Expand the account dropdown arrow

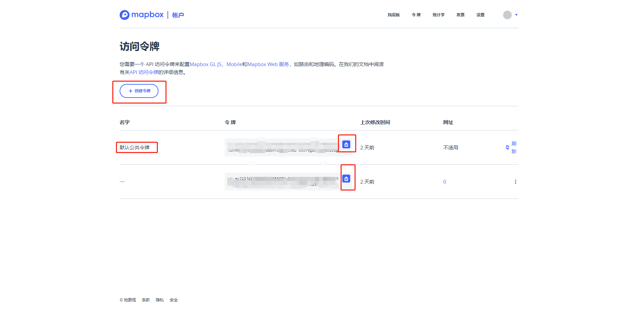pos(516,15)
